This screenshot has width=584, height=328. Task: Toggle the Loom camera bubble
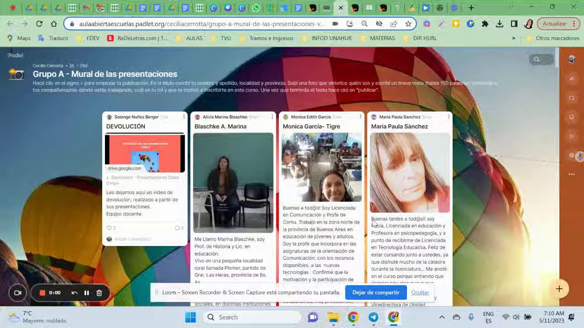click(x=18, y=293)
